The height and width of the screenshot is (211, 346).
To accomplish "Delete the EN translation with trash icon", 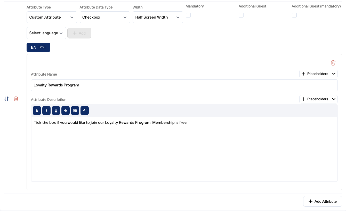I will click(x=333, y=63).
